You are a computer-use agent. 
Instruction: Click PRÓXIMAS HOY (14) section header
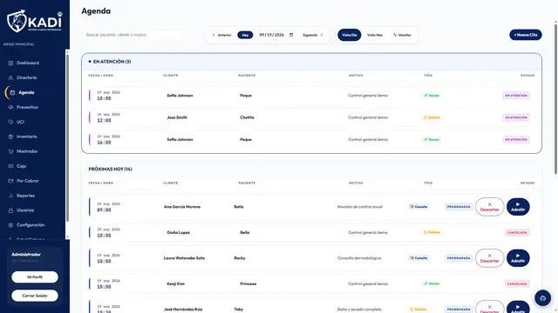[x=111, y=170]
